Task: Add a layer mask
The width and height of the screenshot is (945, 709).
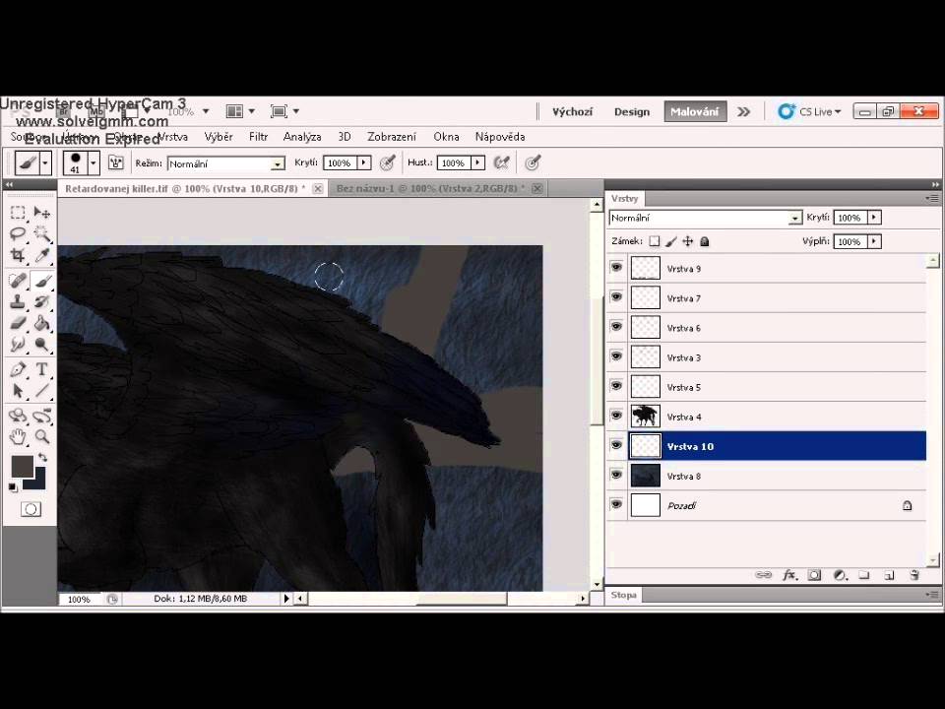Action: coord(814,575)
